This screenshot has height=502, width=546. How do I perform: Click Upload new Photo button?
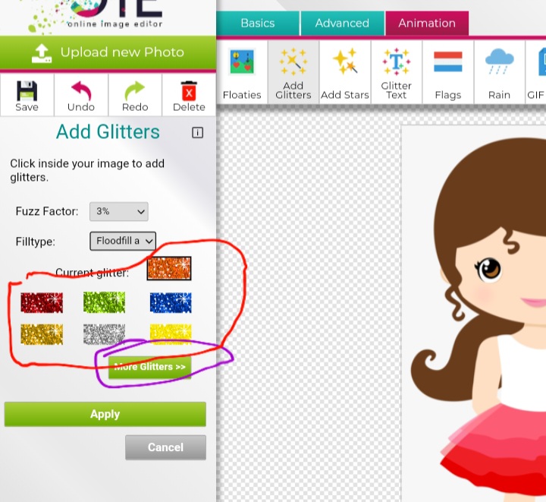[x=108, y=52]
